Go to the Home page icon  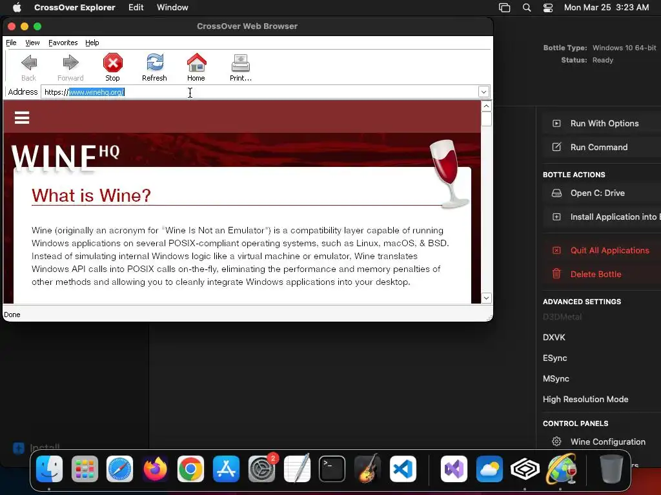pos(196,67)
